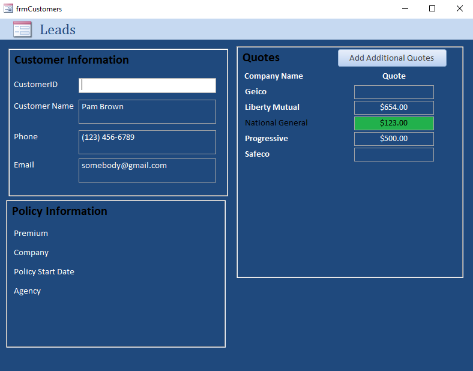This screenshot has width=473, height=371.
Task: Click the Safeco company name
Action: pos(257,154)
